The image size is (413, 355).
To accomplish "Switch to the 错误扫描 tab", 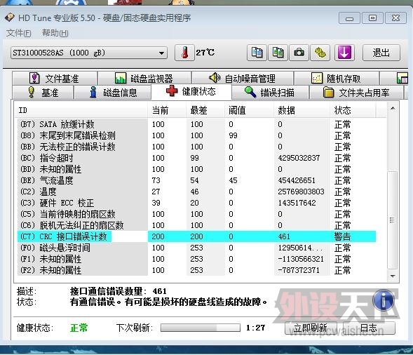I will 270,92.
